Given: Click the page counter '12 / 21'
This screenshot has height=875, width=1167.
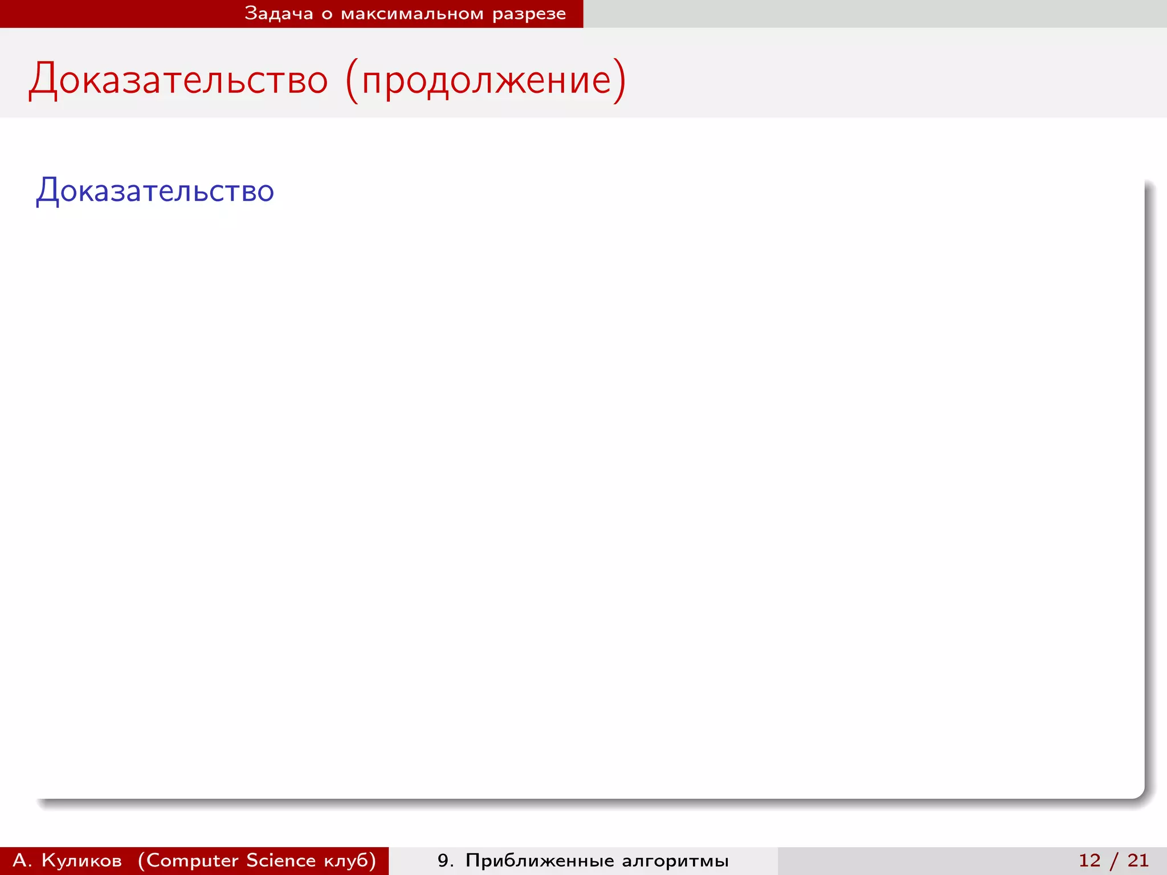Looking at the screenshot, I should point(1113,860).
